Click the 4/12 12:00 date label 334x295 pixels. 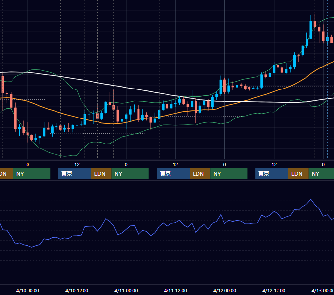(x=274, y=290)
